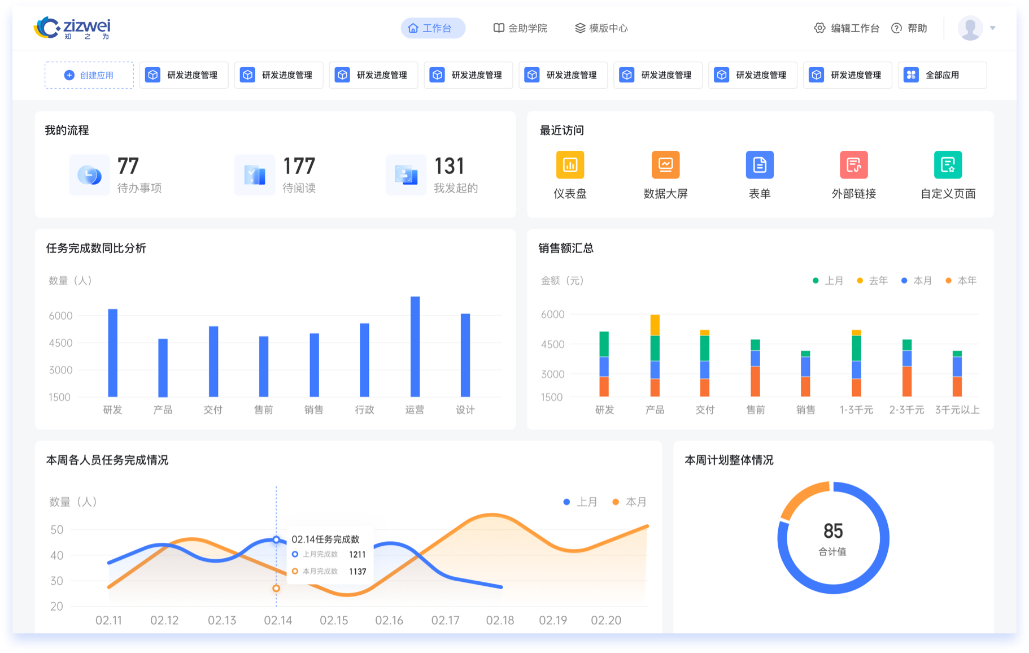
Task: Switch to the 模版中心 tab
Action: click(601, 28)
